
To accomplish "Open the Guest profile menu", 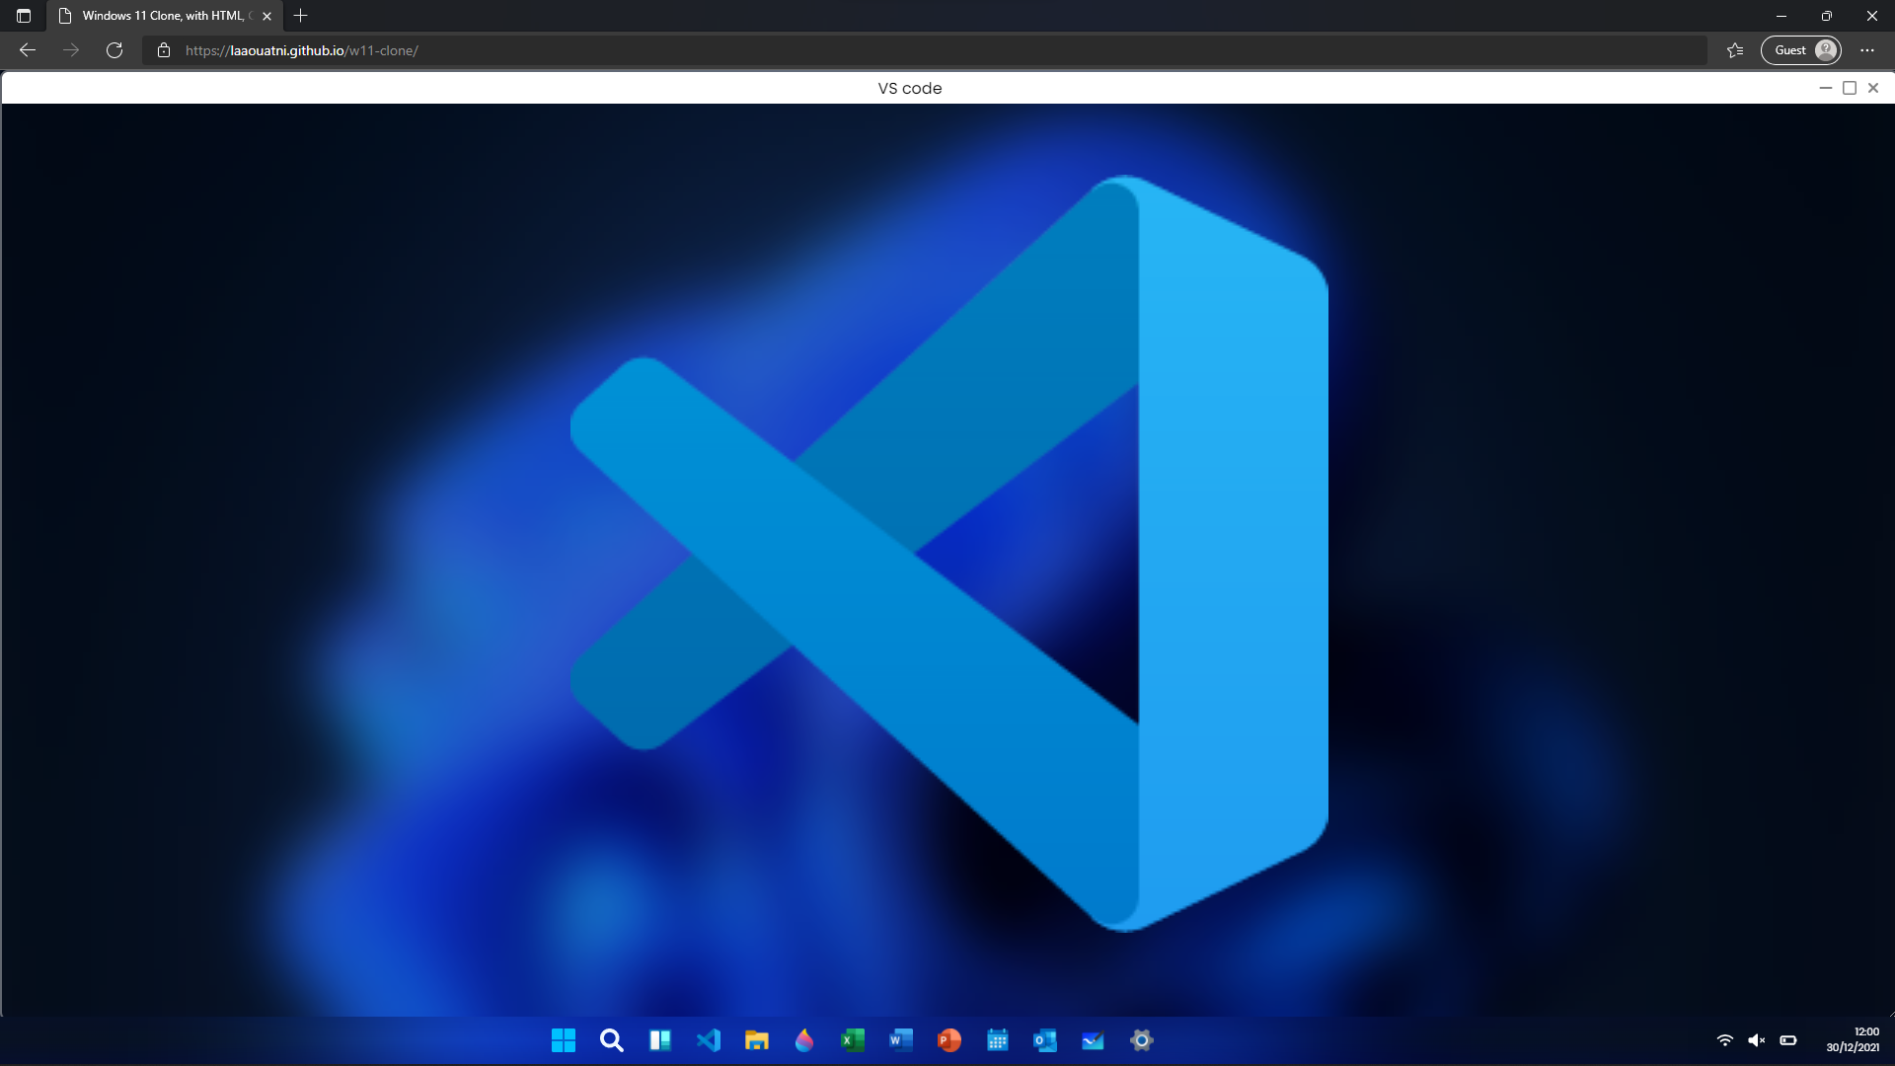I will pos(1801,50).
